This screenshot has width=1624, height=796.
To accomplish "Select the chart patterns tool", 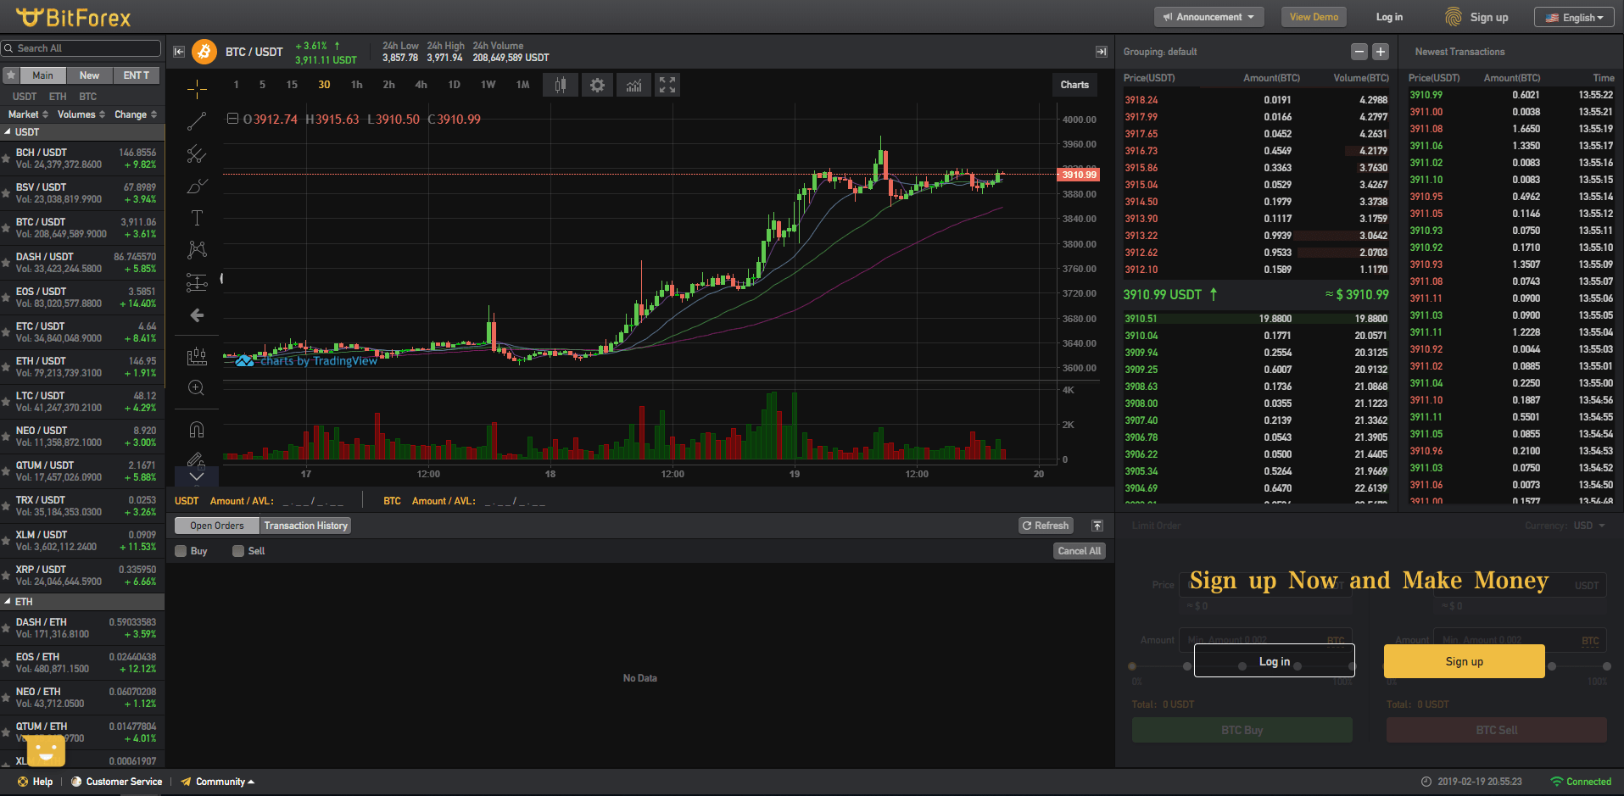I will tap(197, 250).
